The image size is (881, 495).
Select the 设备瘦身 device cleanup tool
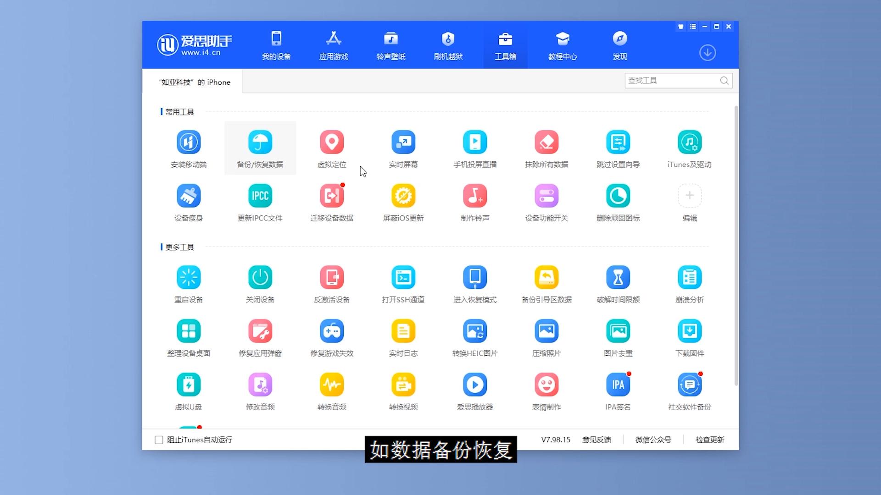tap(189, 202)
